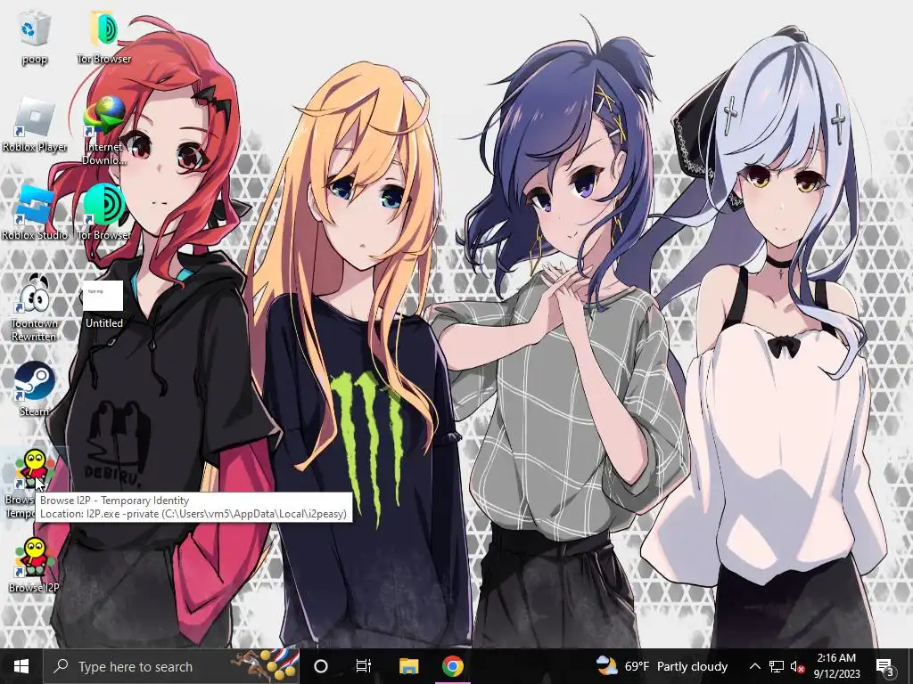The width and height of the screenshot is (913, 684).
Task: Select the Steam shortcut
Action: (x=35, y=388)
